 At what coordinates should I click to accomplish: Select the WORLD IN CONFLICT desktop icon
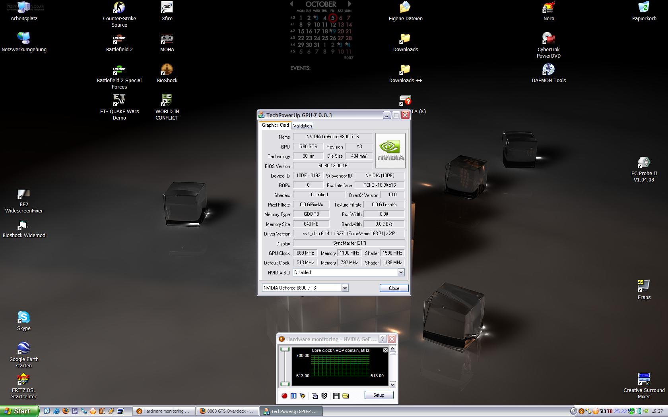(x=167, y=107)
